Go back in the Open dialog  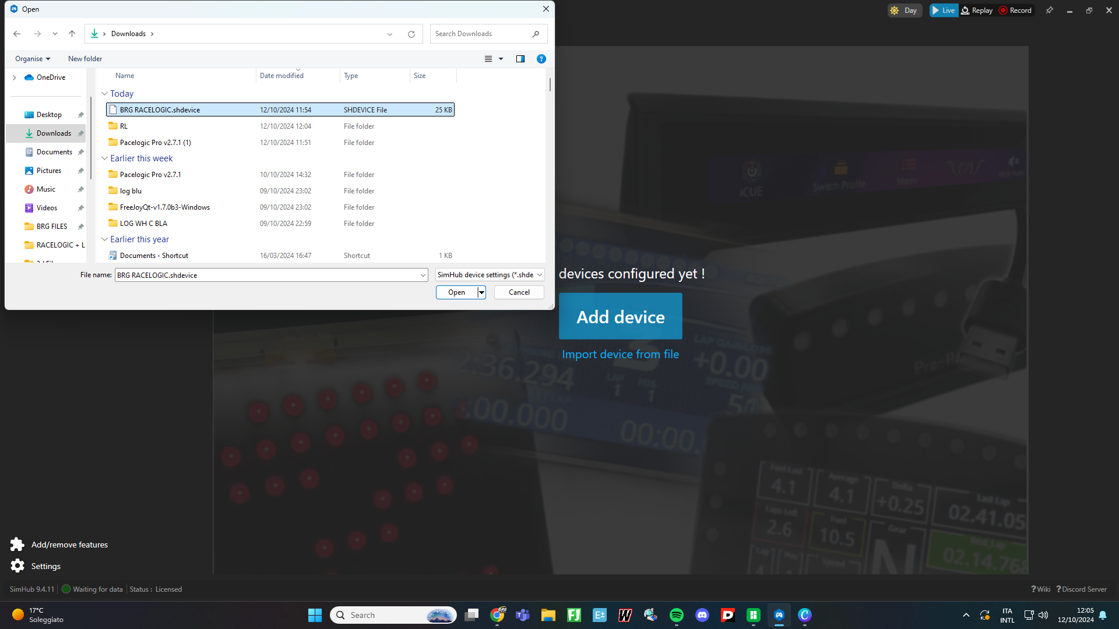[x=17, y=34]
